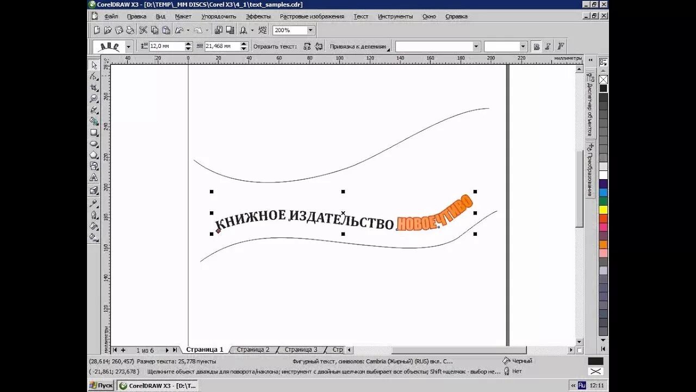696x392 pixels.
Task: Click the New document icon
Action: [97, 30]
